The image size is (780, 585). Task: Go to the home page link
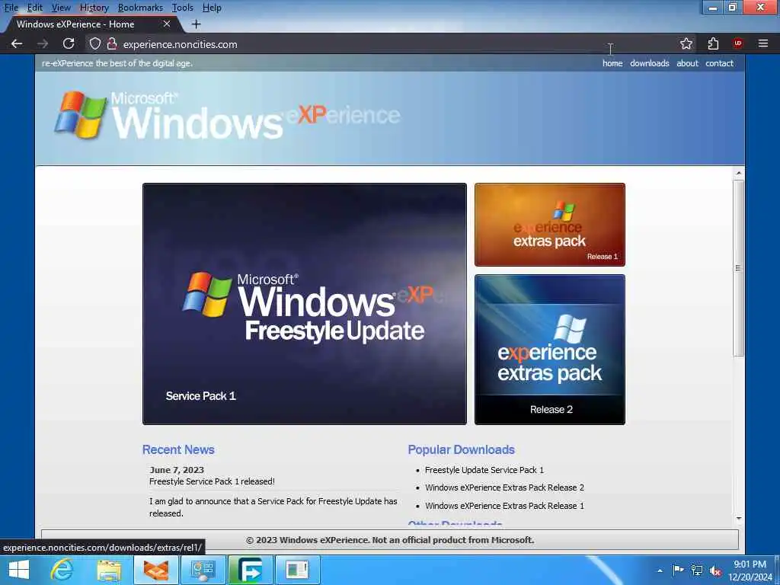coord(612,63)
